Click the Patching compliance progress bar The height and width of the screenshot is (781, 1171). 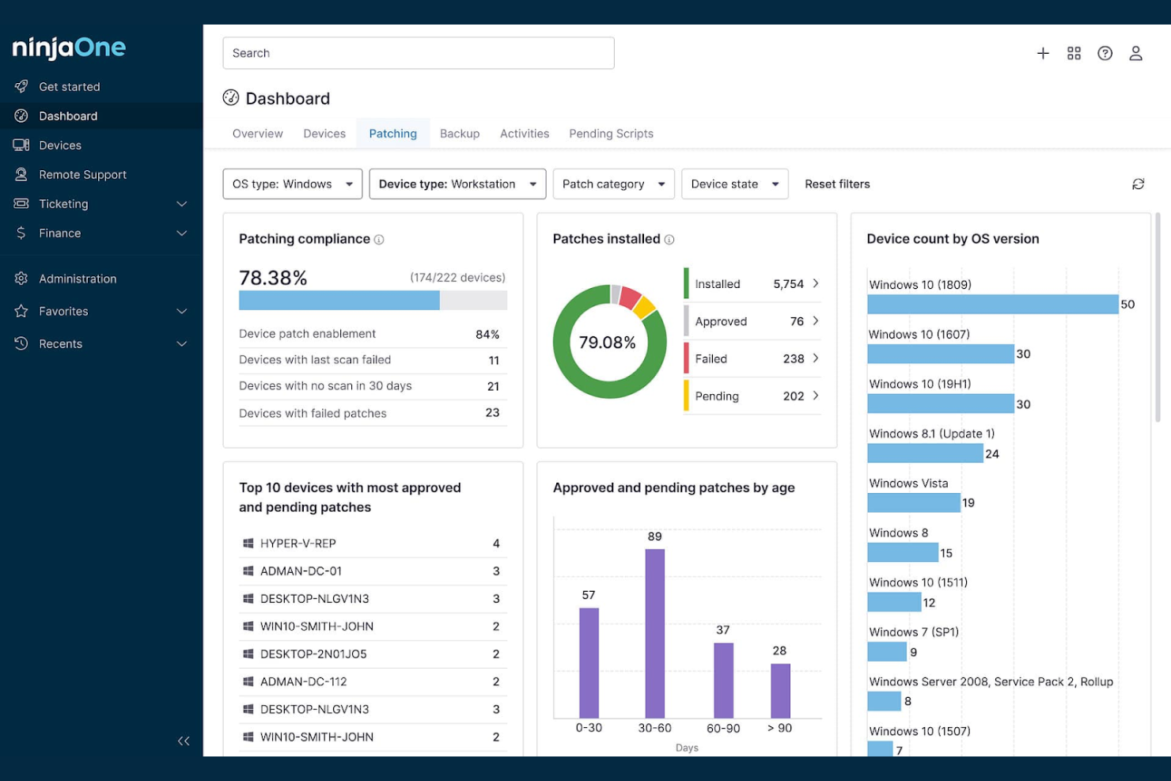point(373,301)
